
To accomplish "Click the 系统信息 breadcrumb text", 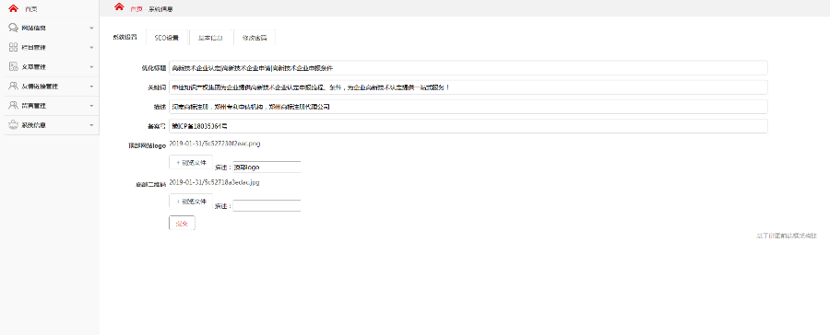I will click(160, 9).
